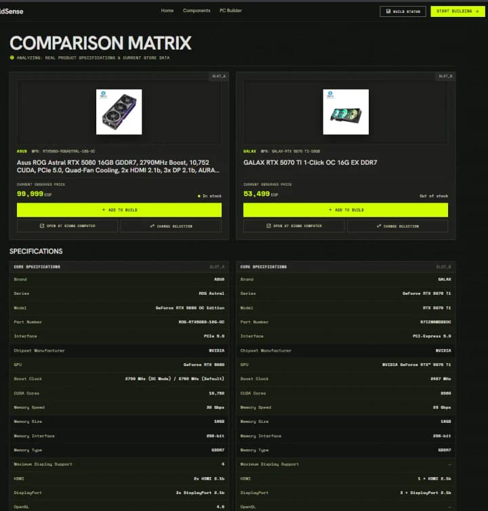Click the BuildSense logo
The image size is (488, 511).
tap(12, 12)
